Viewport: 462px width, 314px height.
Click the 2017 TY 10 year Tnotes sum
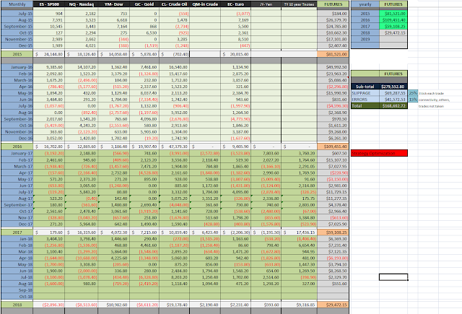point(299,232)
